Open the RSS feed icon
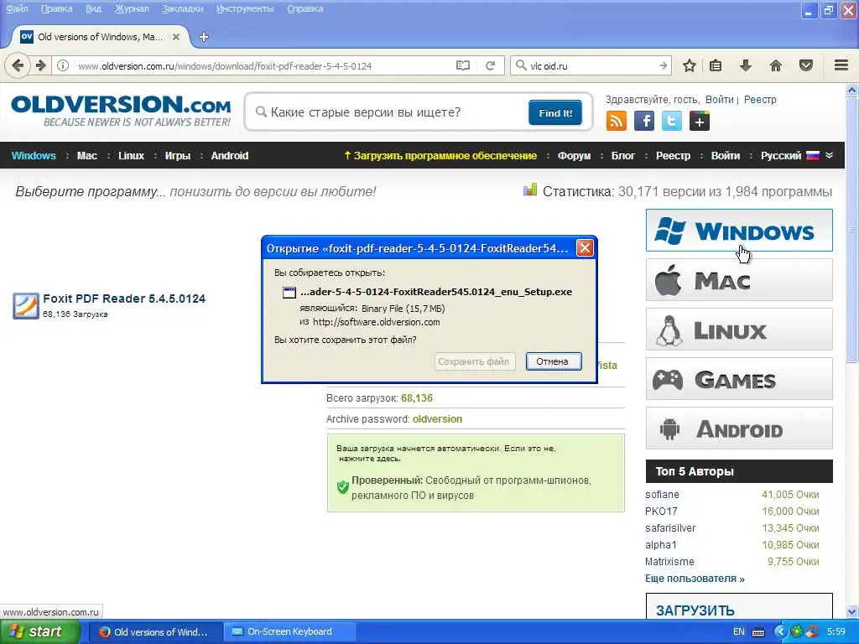Viewport: 859px width, 644px height. pos(617,121)
